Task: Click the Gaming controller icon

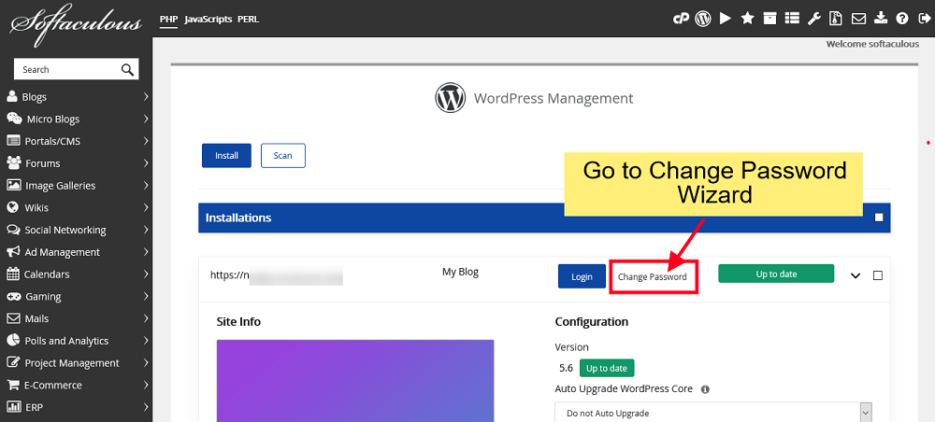Action: (x=14, y=296)
